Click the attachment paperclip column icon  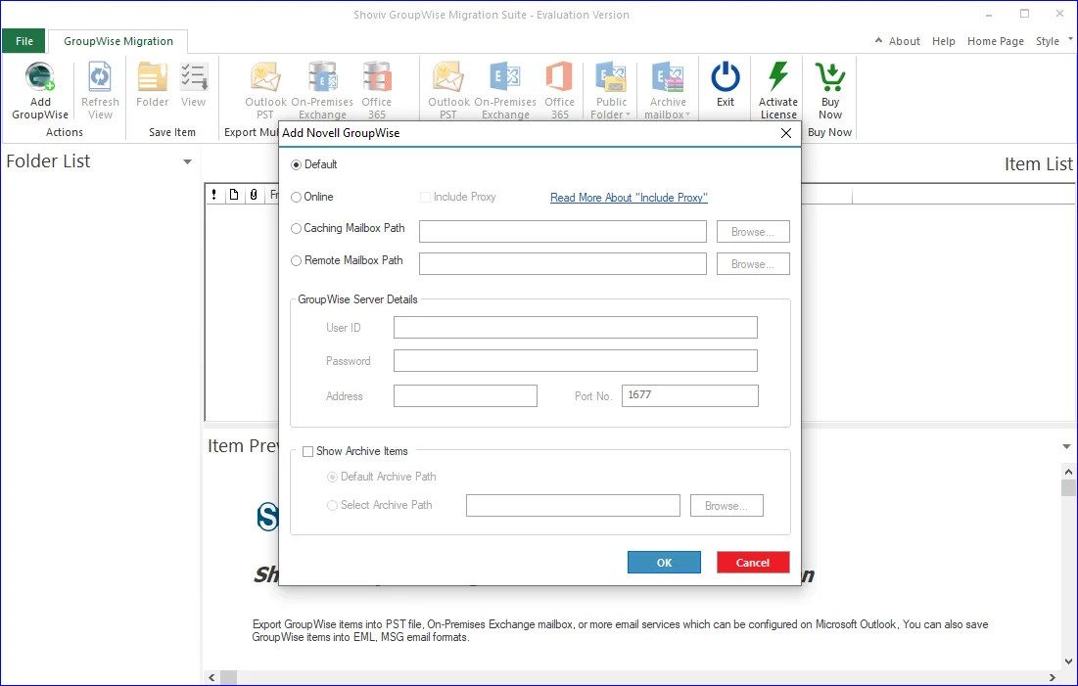254,195
